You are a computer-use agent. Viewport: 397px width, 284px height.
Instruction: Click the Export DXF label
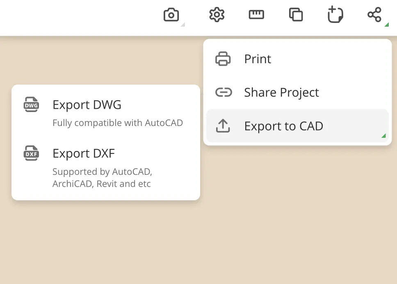tap(84, 154)
